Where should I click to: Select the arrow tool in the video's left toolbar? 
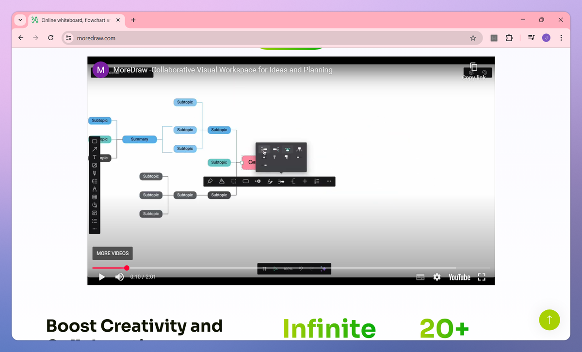95,149
